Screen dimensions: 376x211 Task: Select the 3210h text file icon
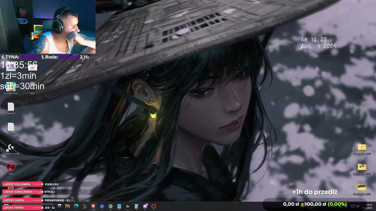(11, 129)
